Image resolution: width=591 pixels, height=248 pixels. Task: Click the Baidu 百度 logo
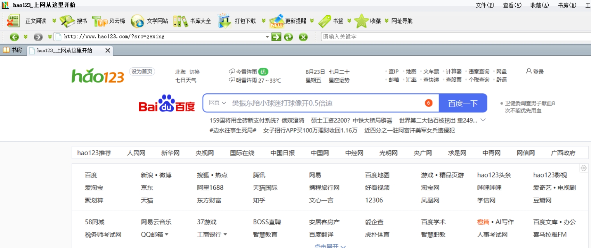tap(167, 104)
